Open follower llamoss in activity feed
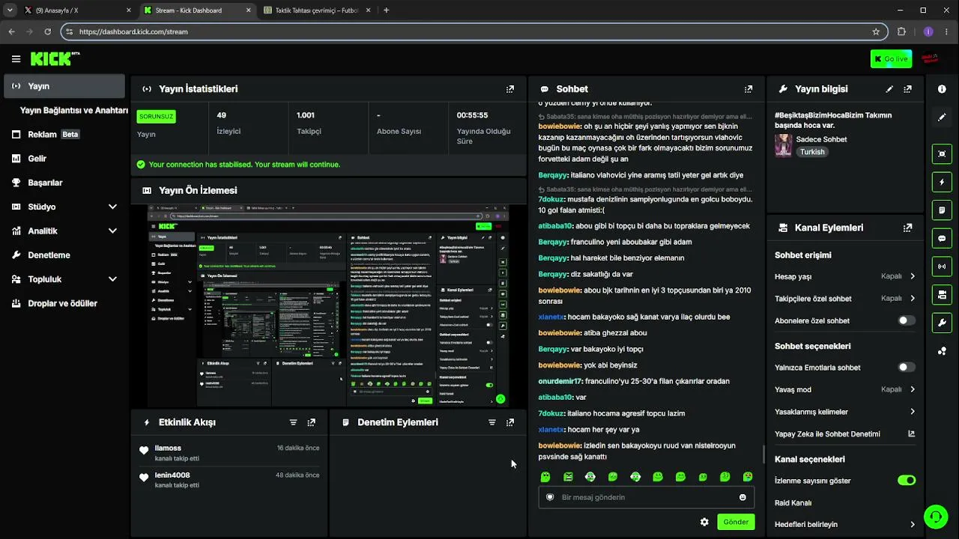 (x=168, y=448)
